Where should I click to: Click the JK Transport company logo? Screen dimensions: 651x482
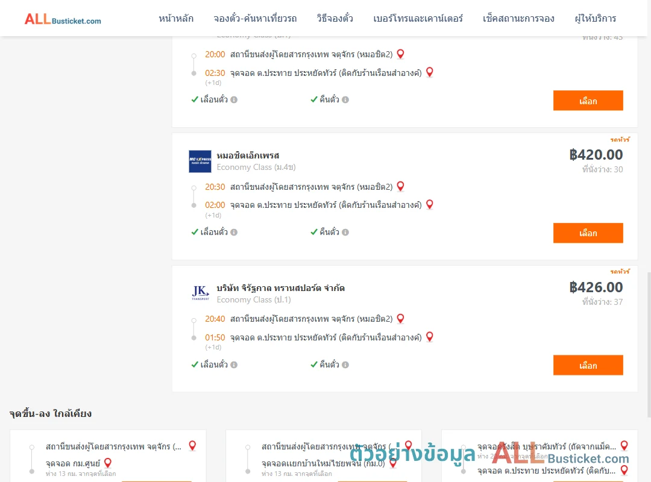200,293
